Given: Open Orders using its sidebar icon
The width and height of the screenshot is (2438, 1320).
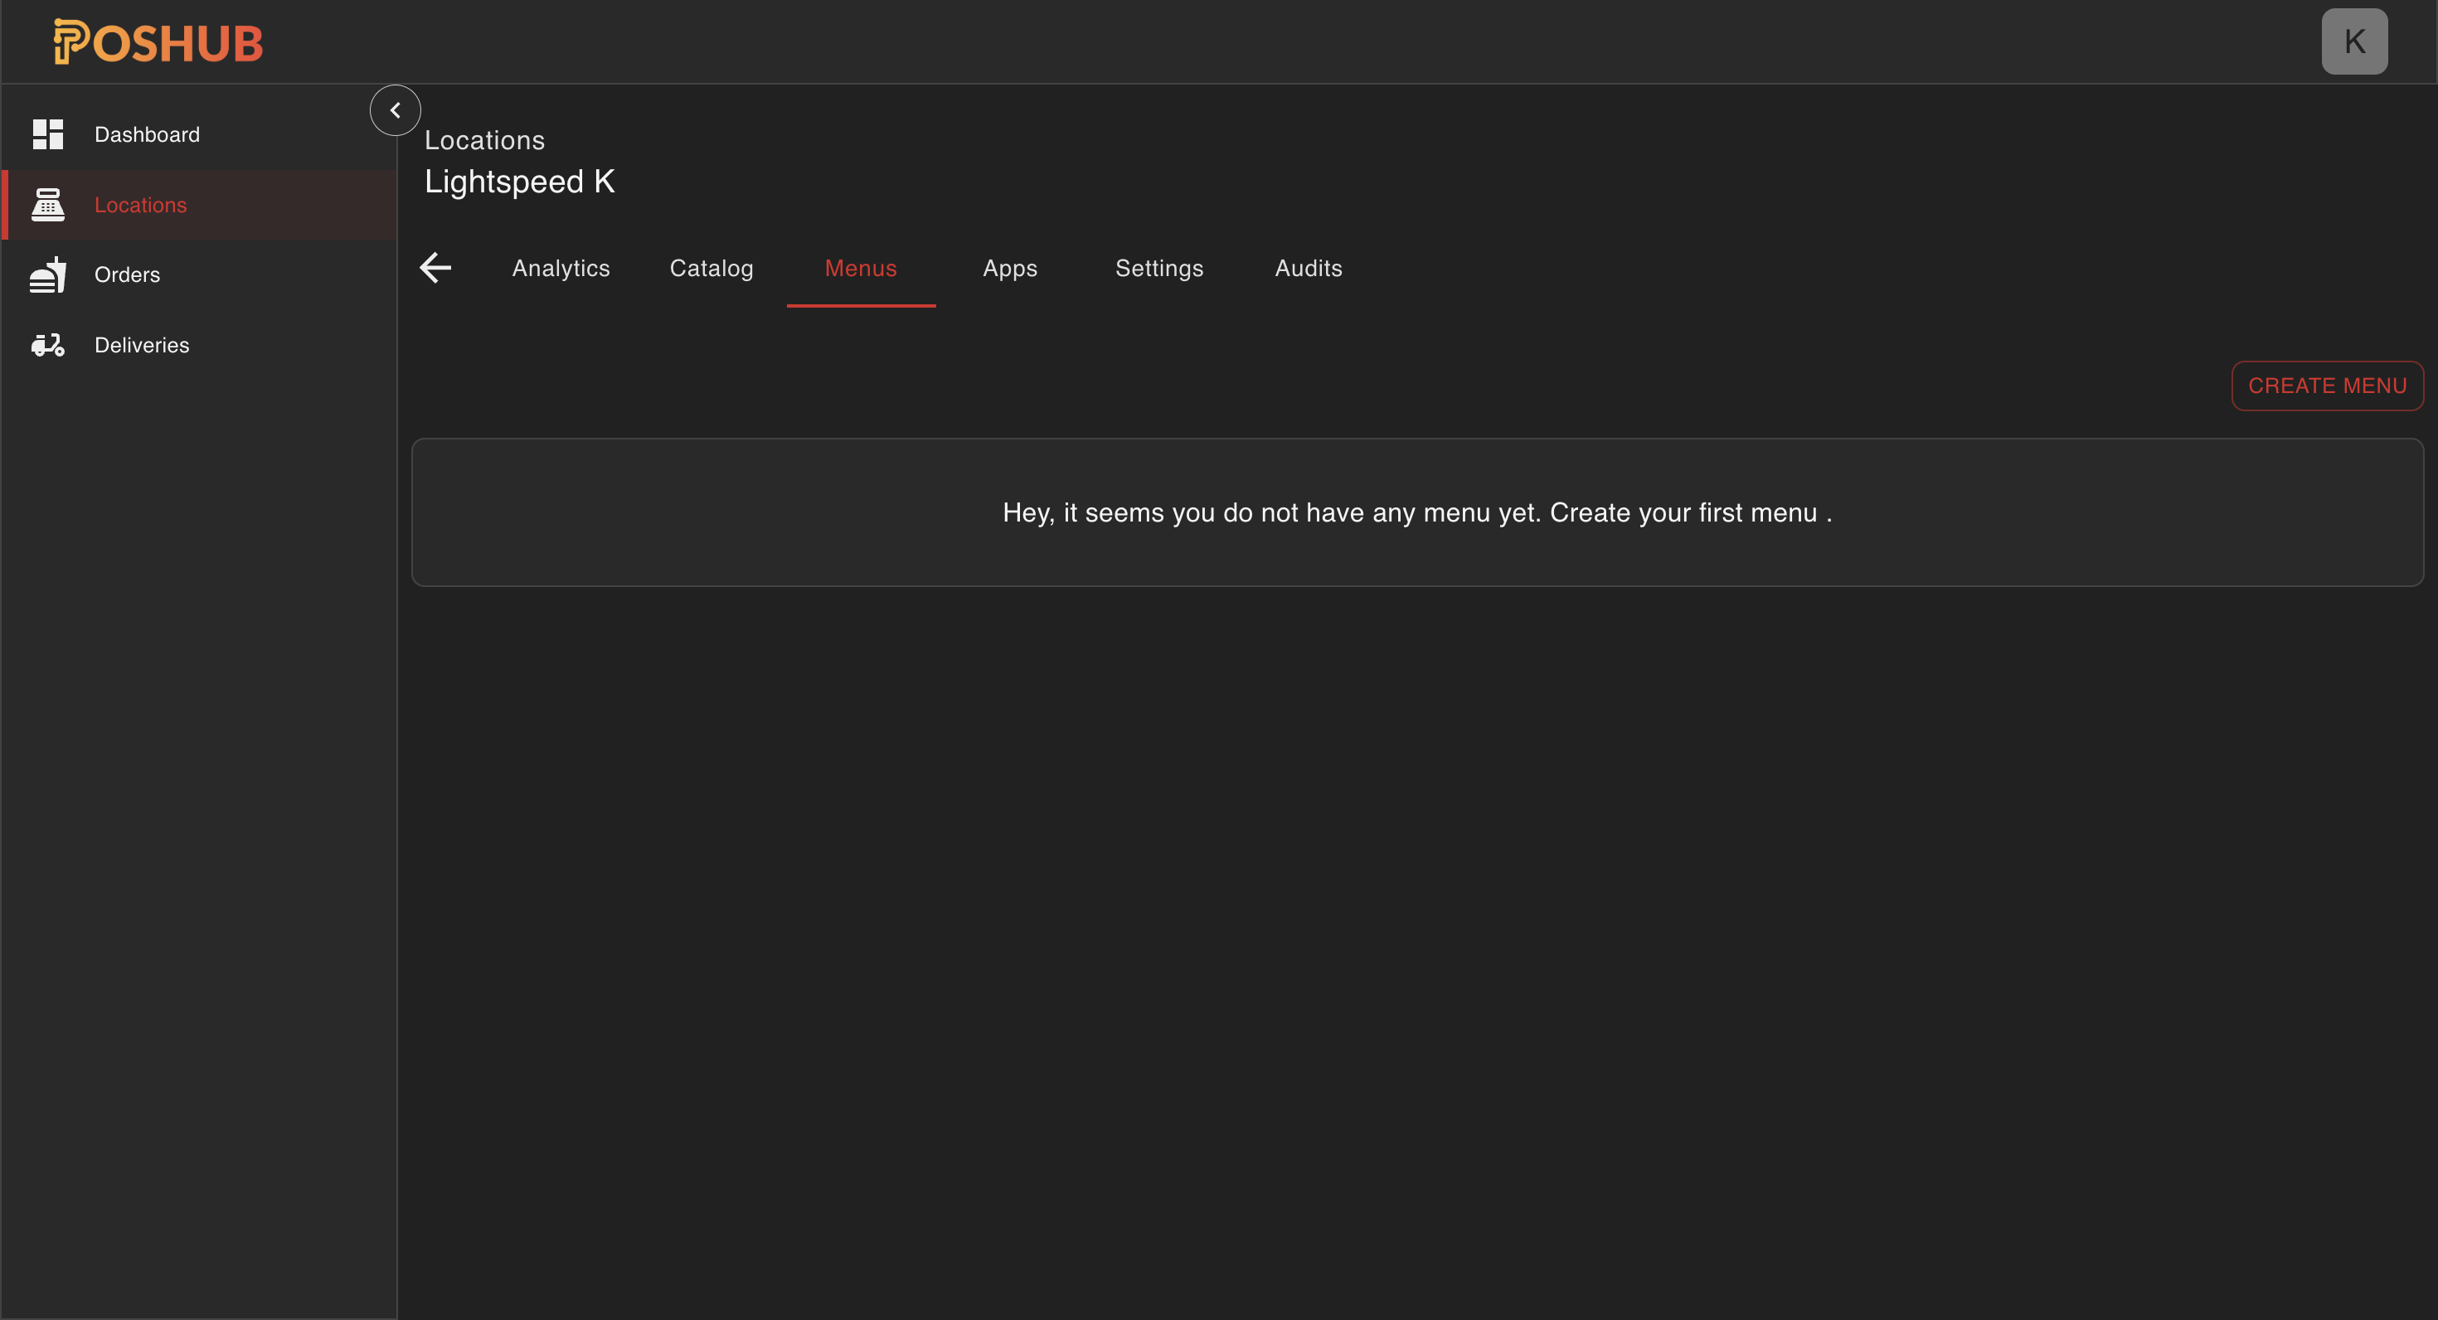Looking at the screenshot, I should (x=48, y=274).
